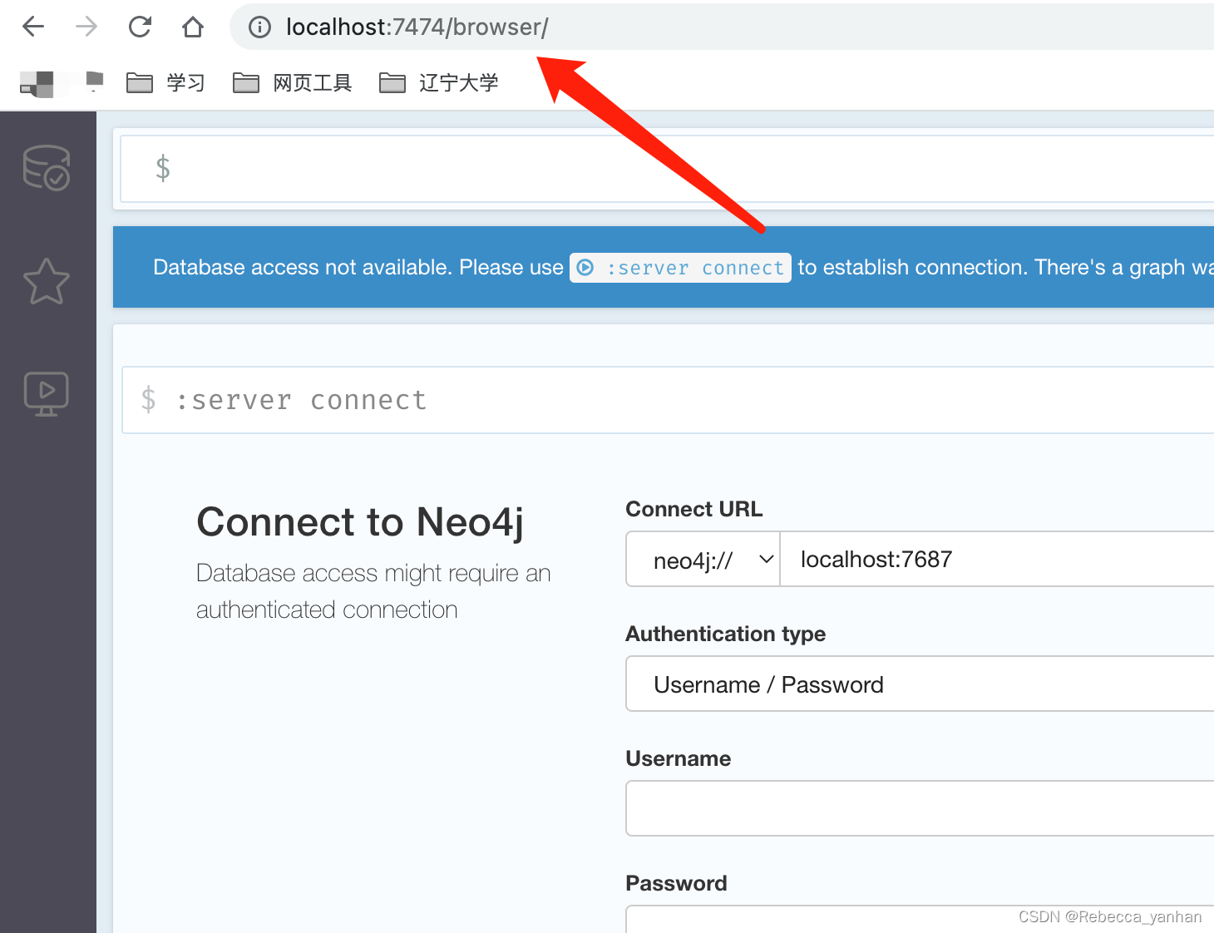Click the site info icon in the address bar
Viewport: 1214px width, 933px height.
(x=259, y=26)
